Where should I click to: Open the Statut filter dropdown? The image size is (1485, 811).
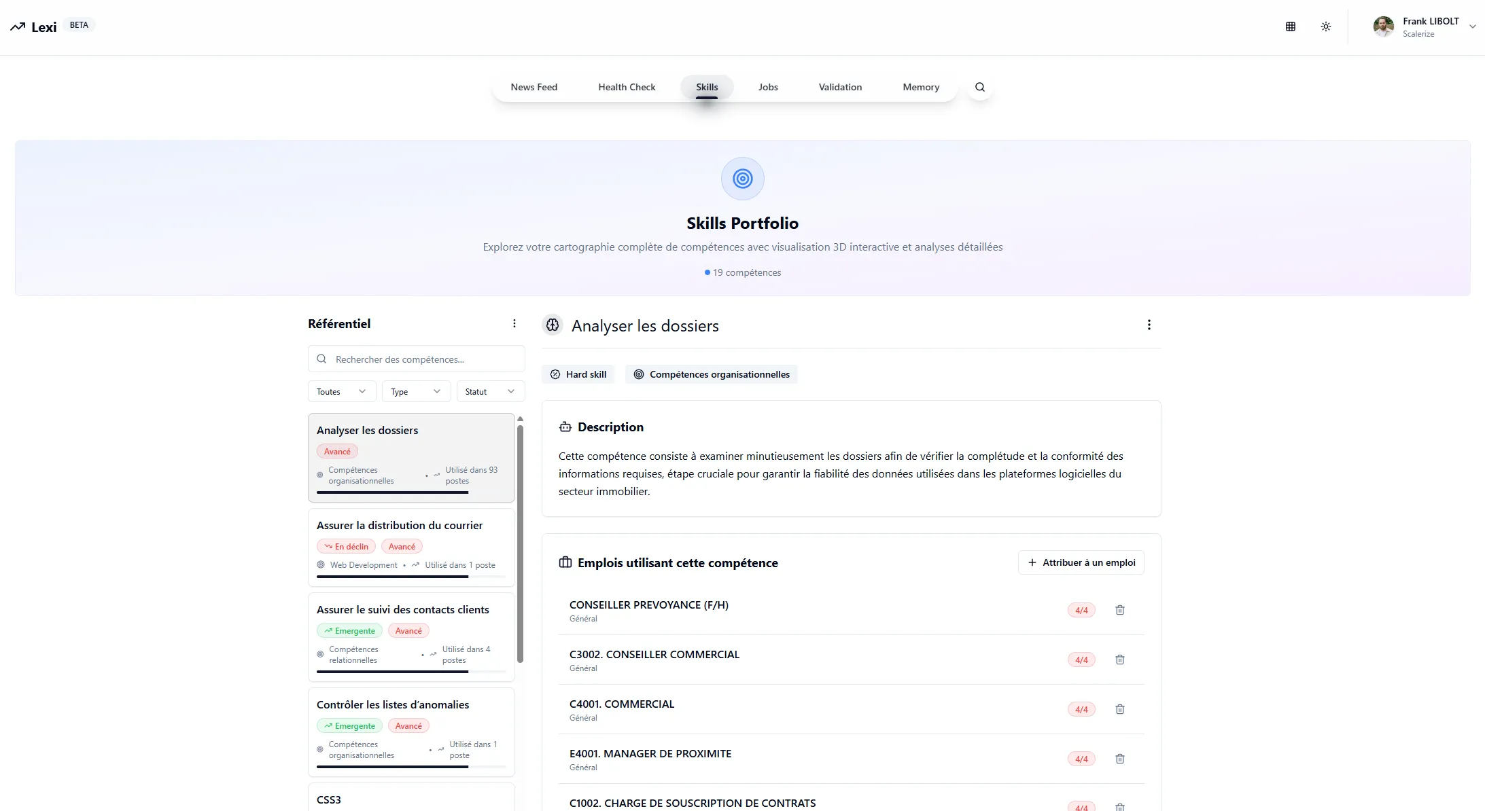[490, 392]
